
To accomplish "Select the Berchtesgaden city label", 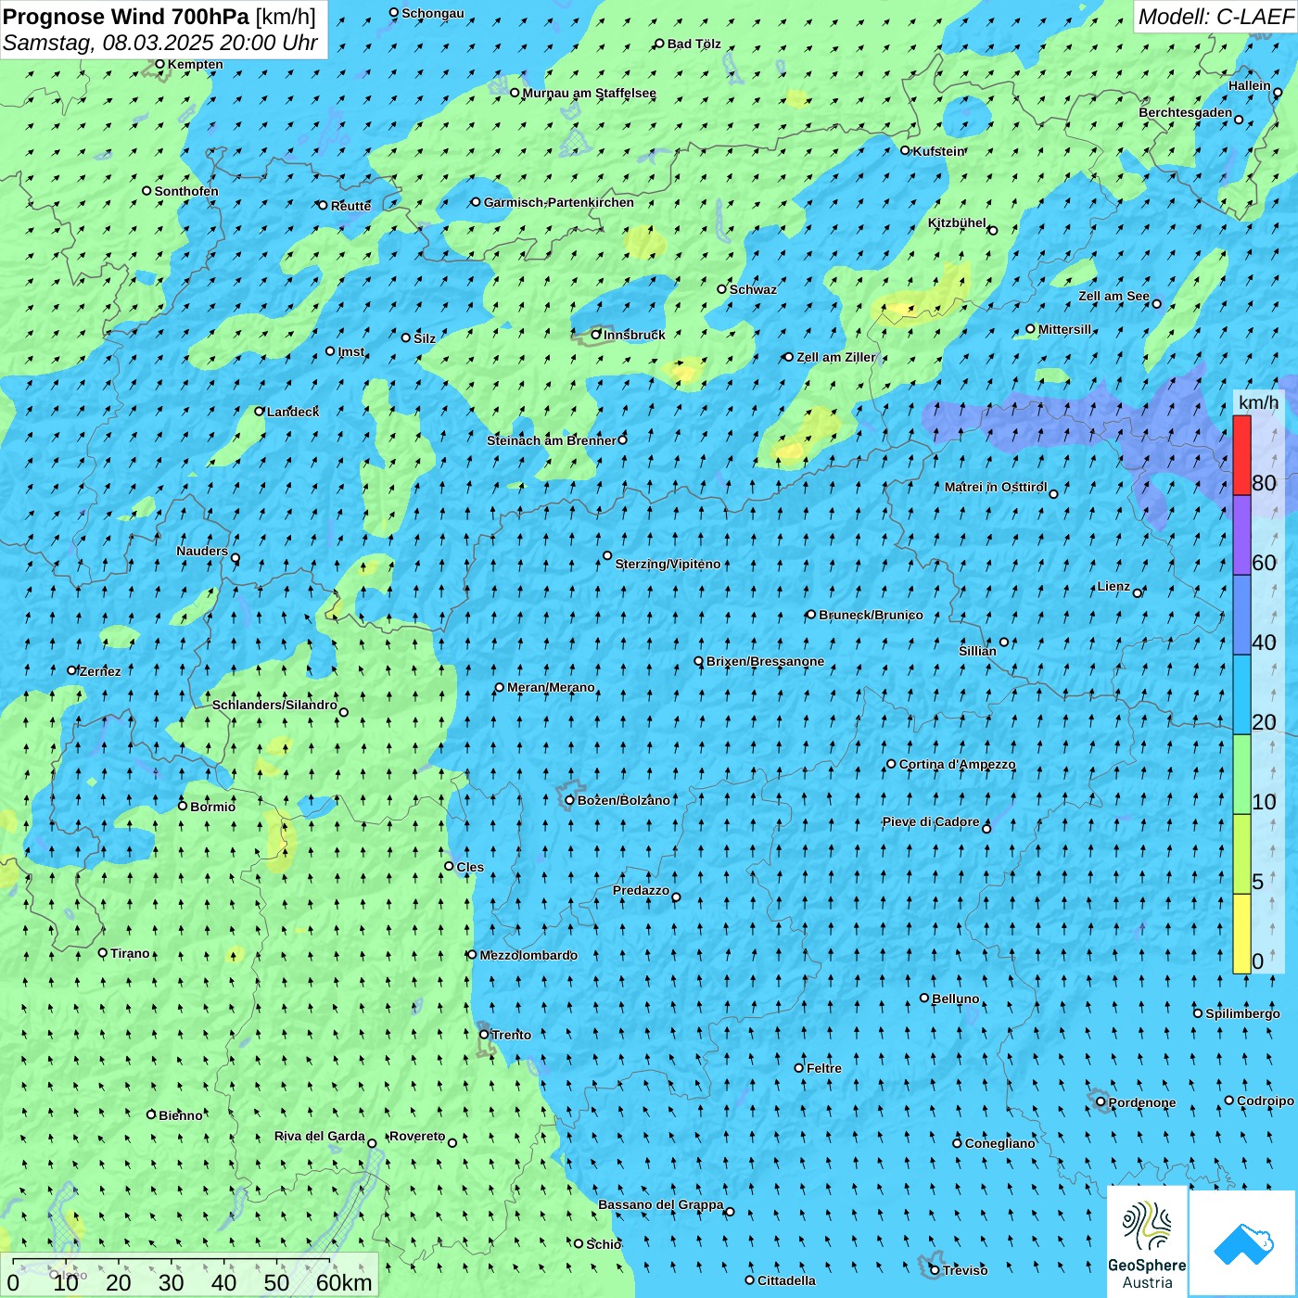I will click(x=1186, y=112).
